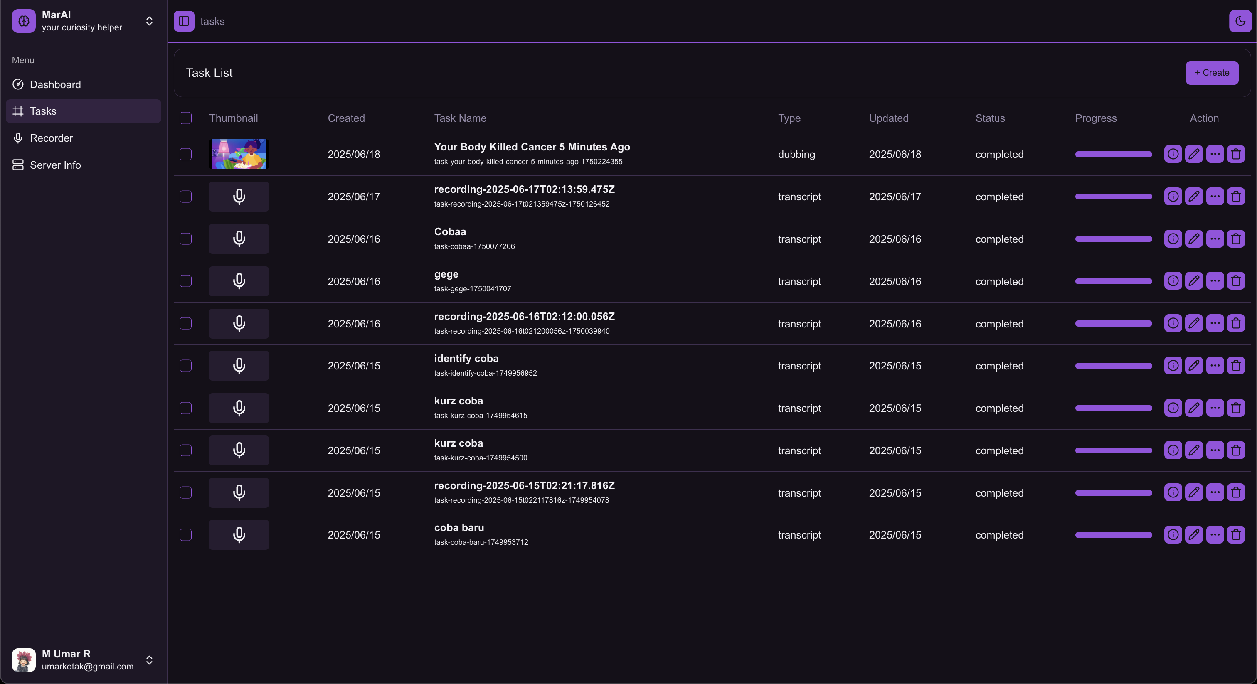Click the MarAI brain logo icon
The width and height of the screenshot is (1257, 684).
(x=24, y=21)
